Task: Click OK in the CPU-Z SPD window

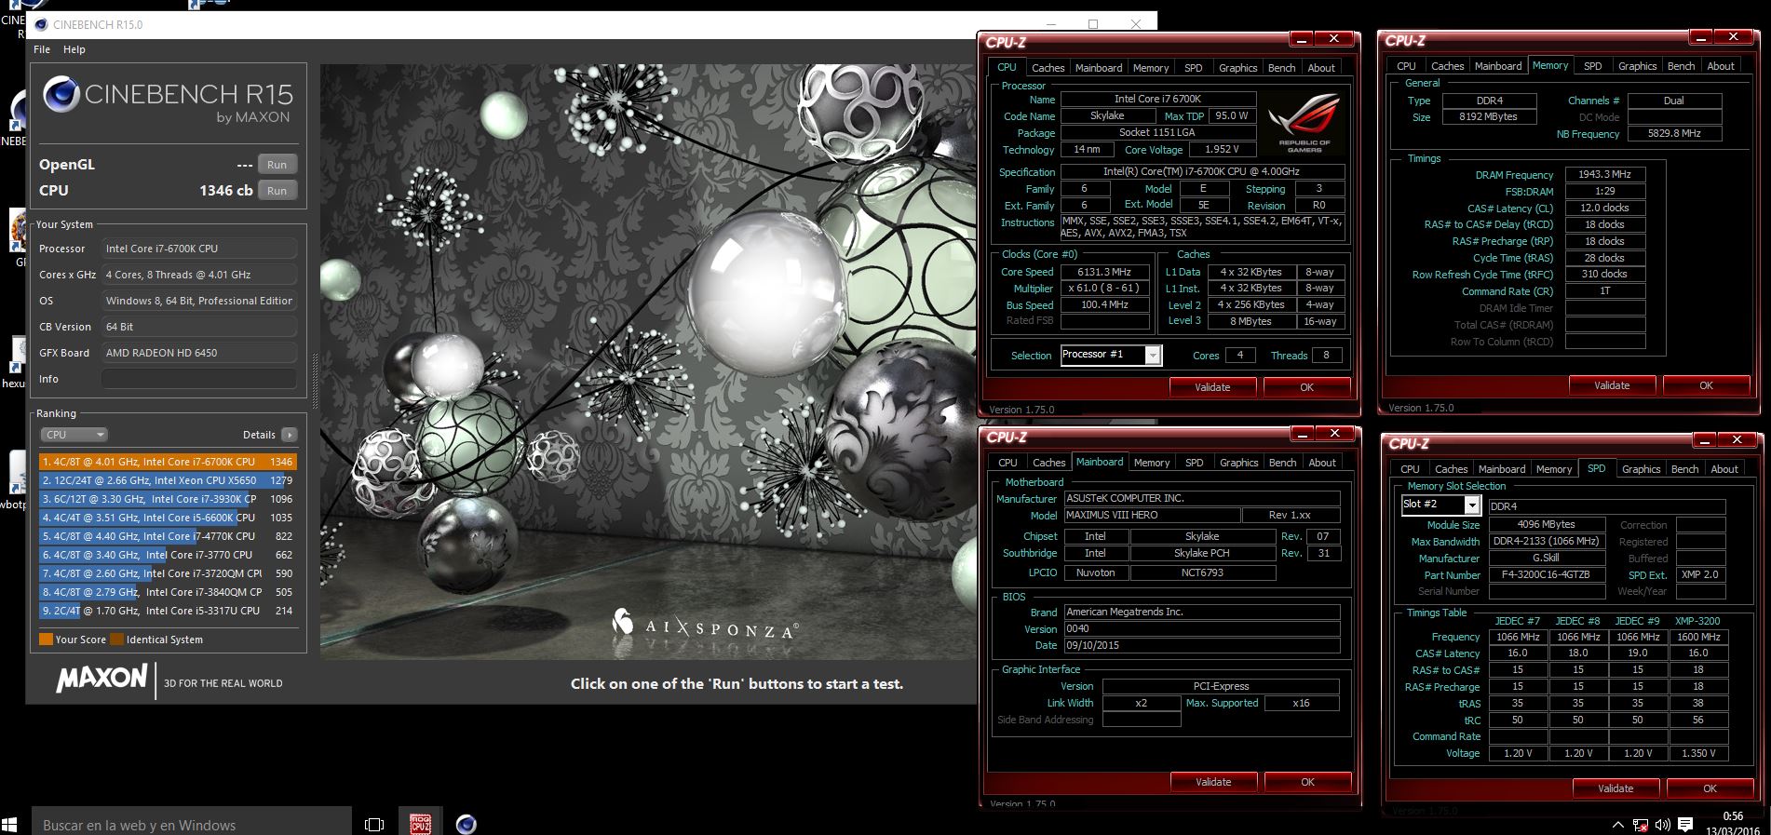Action: tap(1710, 788)
